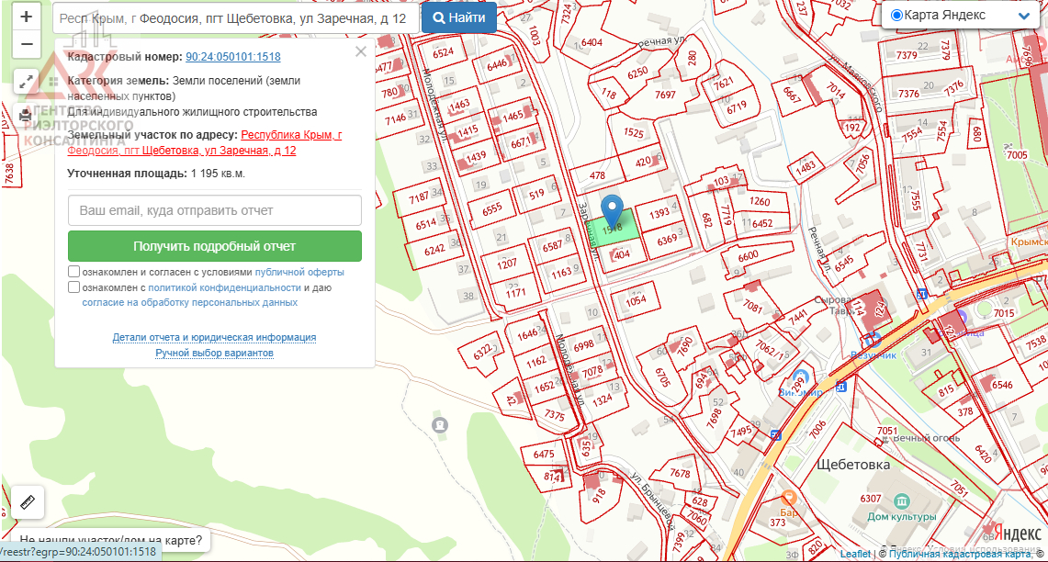
Task: Open cadastral number 90:24:050101:1518 link
Action: [233, 57]
